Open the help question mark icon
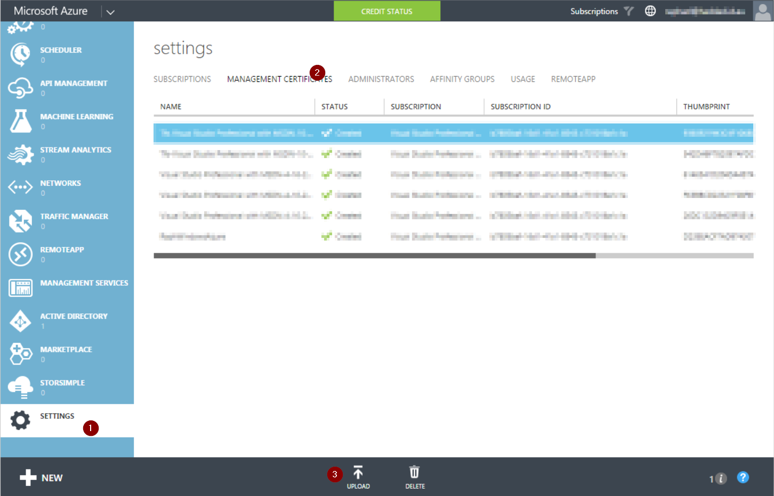 coord(743,477)
